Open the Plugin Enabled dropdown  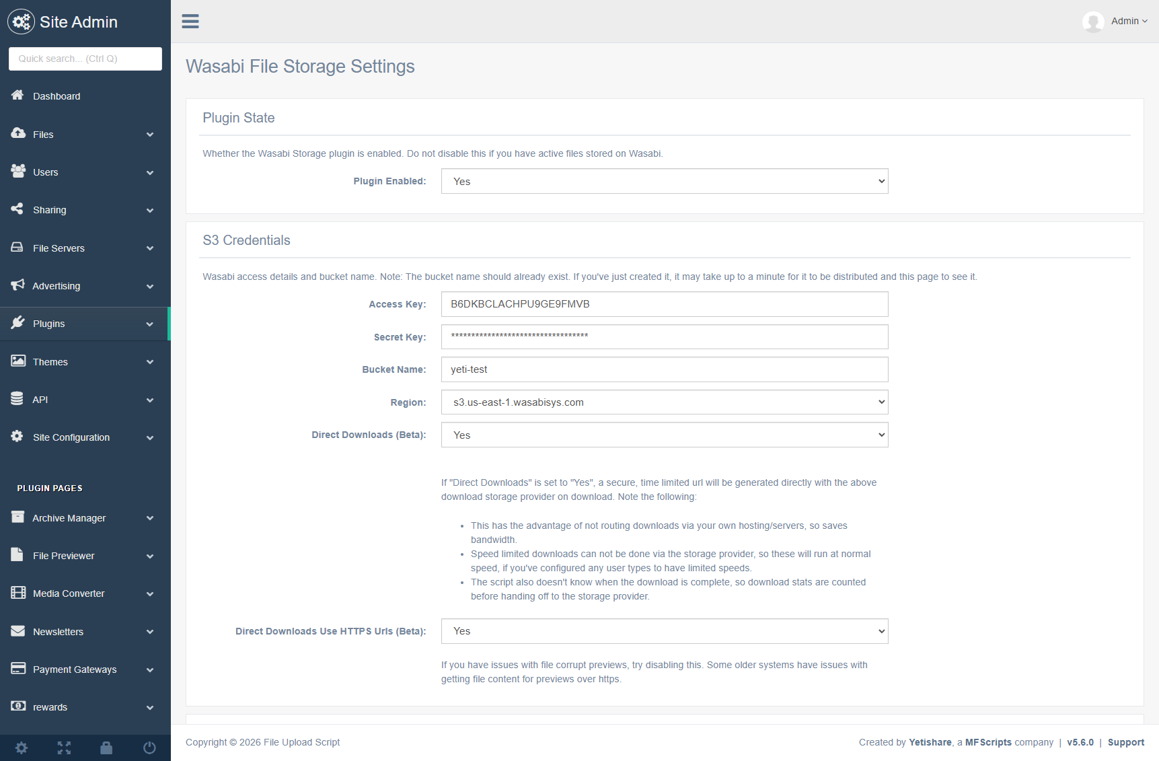(664, 181)
